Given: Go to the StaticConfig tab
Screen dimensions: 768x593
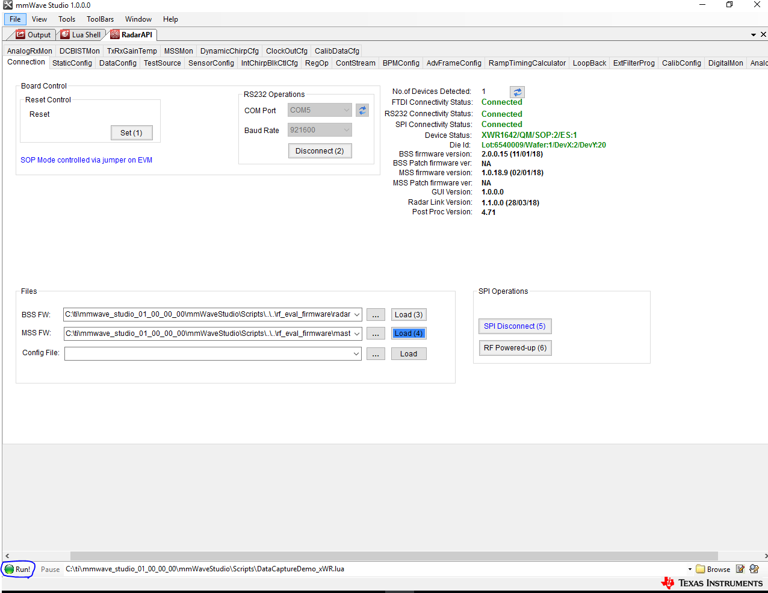Looking at the screenshot, I should [72, 63].
